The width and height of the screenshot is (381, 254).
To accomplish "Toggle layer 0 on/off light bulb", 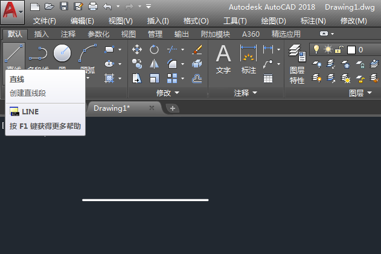I will 316,49.
